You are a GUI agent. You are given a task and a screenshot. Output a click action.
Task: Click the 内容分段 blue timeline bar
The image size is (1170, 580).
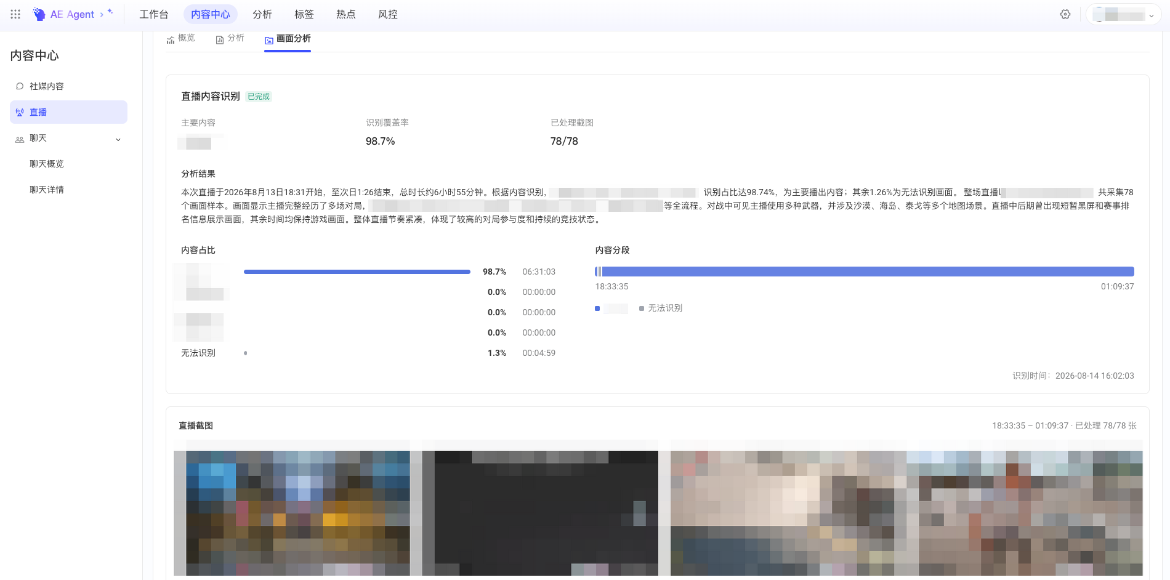(x=868, y=272)
